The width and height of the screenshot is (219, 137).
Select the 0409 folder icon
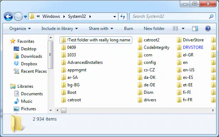[63, 47]
